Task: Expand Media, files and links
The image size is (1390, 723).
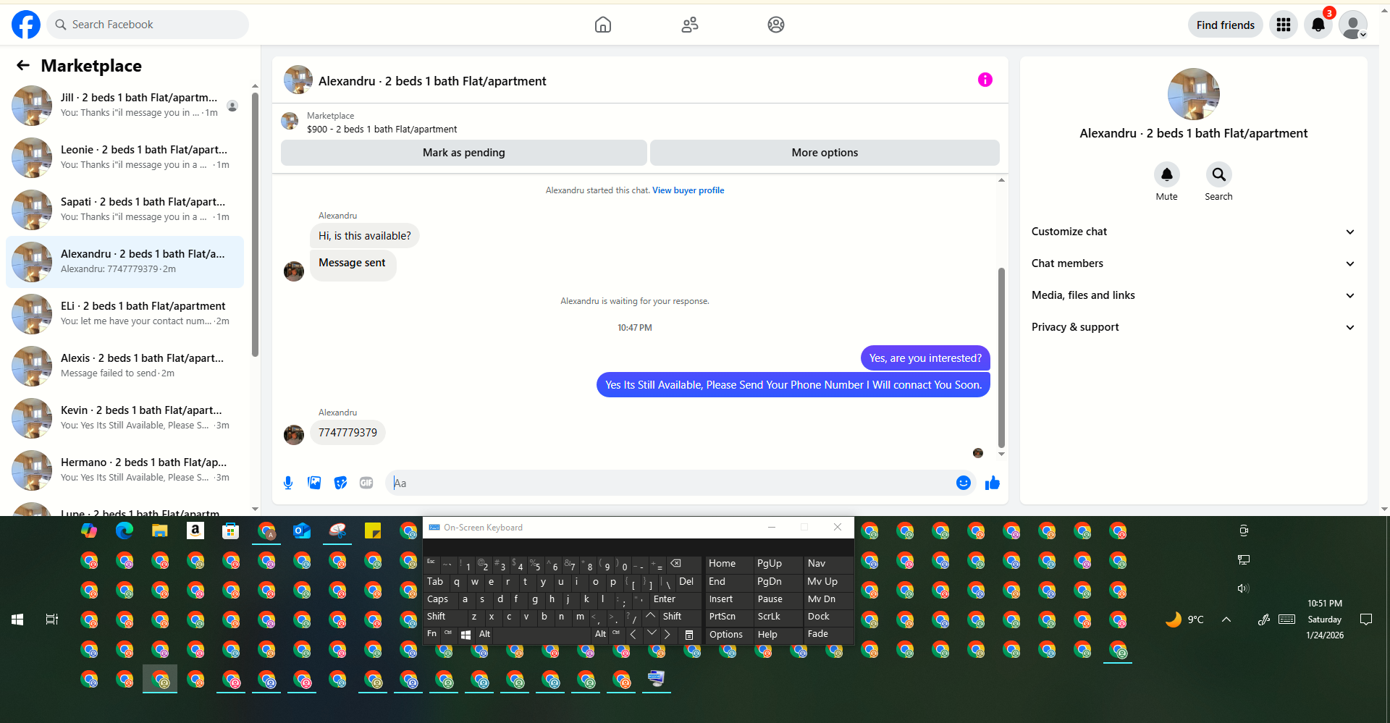Action: click(1193, 295)
